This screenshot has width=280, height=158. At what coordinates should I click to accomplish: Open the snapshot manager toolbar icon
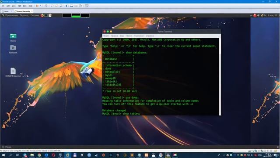(61, 6)
